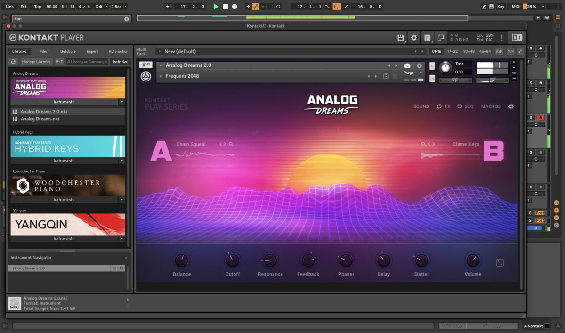Stop playback in Ableton transport
The width and height of the screenshot is (565, 333).
pos(226,7)
